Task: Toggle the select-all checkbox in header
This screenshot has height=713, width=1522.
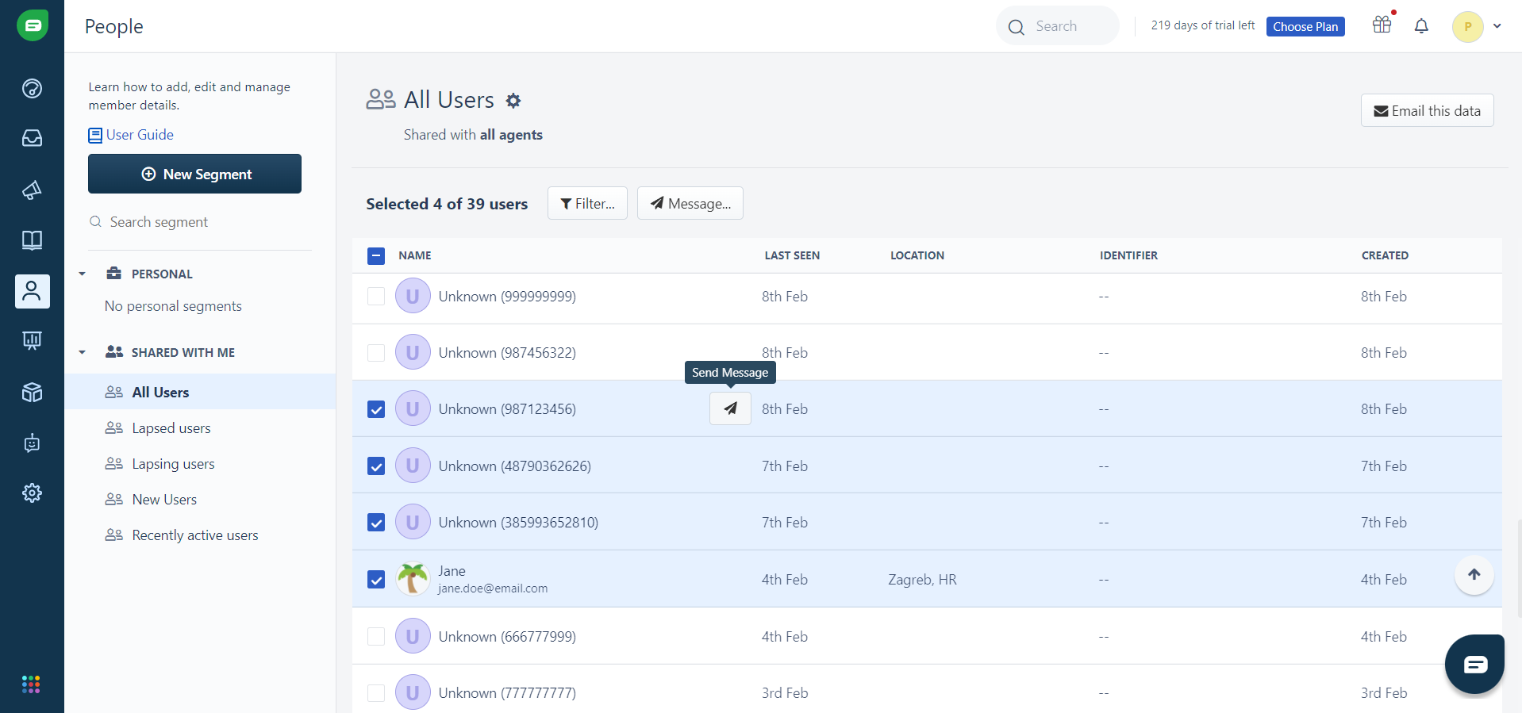Action: [376, 255]
